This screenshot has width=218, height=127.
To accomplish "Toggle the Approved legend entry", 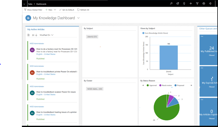I will point(151,85).
